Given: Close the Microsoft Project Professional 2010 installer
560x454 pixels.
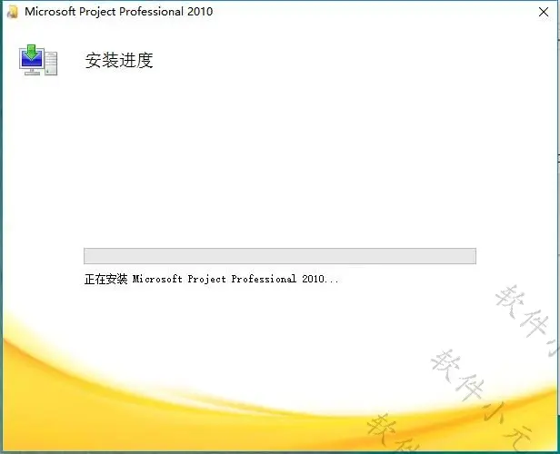Looking at the screenshot, I should [x=544, y=12].
